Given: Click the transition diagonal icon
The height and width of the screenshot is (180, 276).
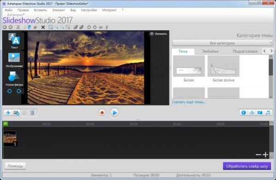Looking at the screenshot, I should click(x=260, y=112).
